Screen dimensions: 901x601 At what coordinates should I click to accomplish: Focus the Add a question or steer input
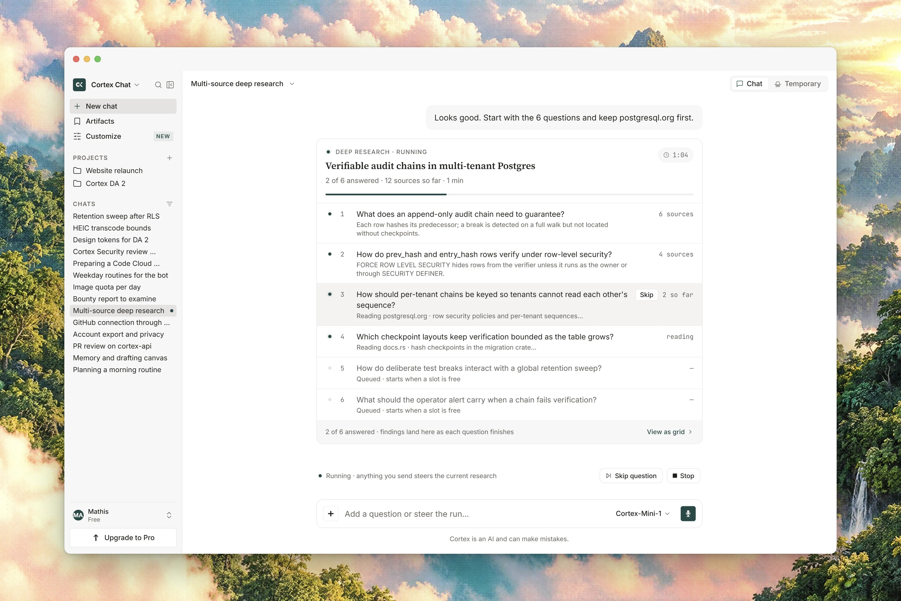point(475,514)
